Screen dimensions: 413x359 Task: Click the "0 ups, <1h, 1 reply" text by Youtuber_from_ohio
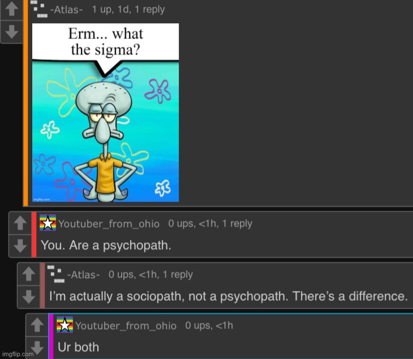(x=210, y=224)
